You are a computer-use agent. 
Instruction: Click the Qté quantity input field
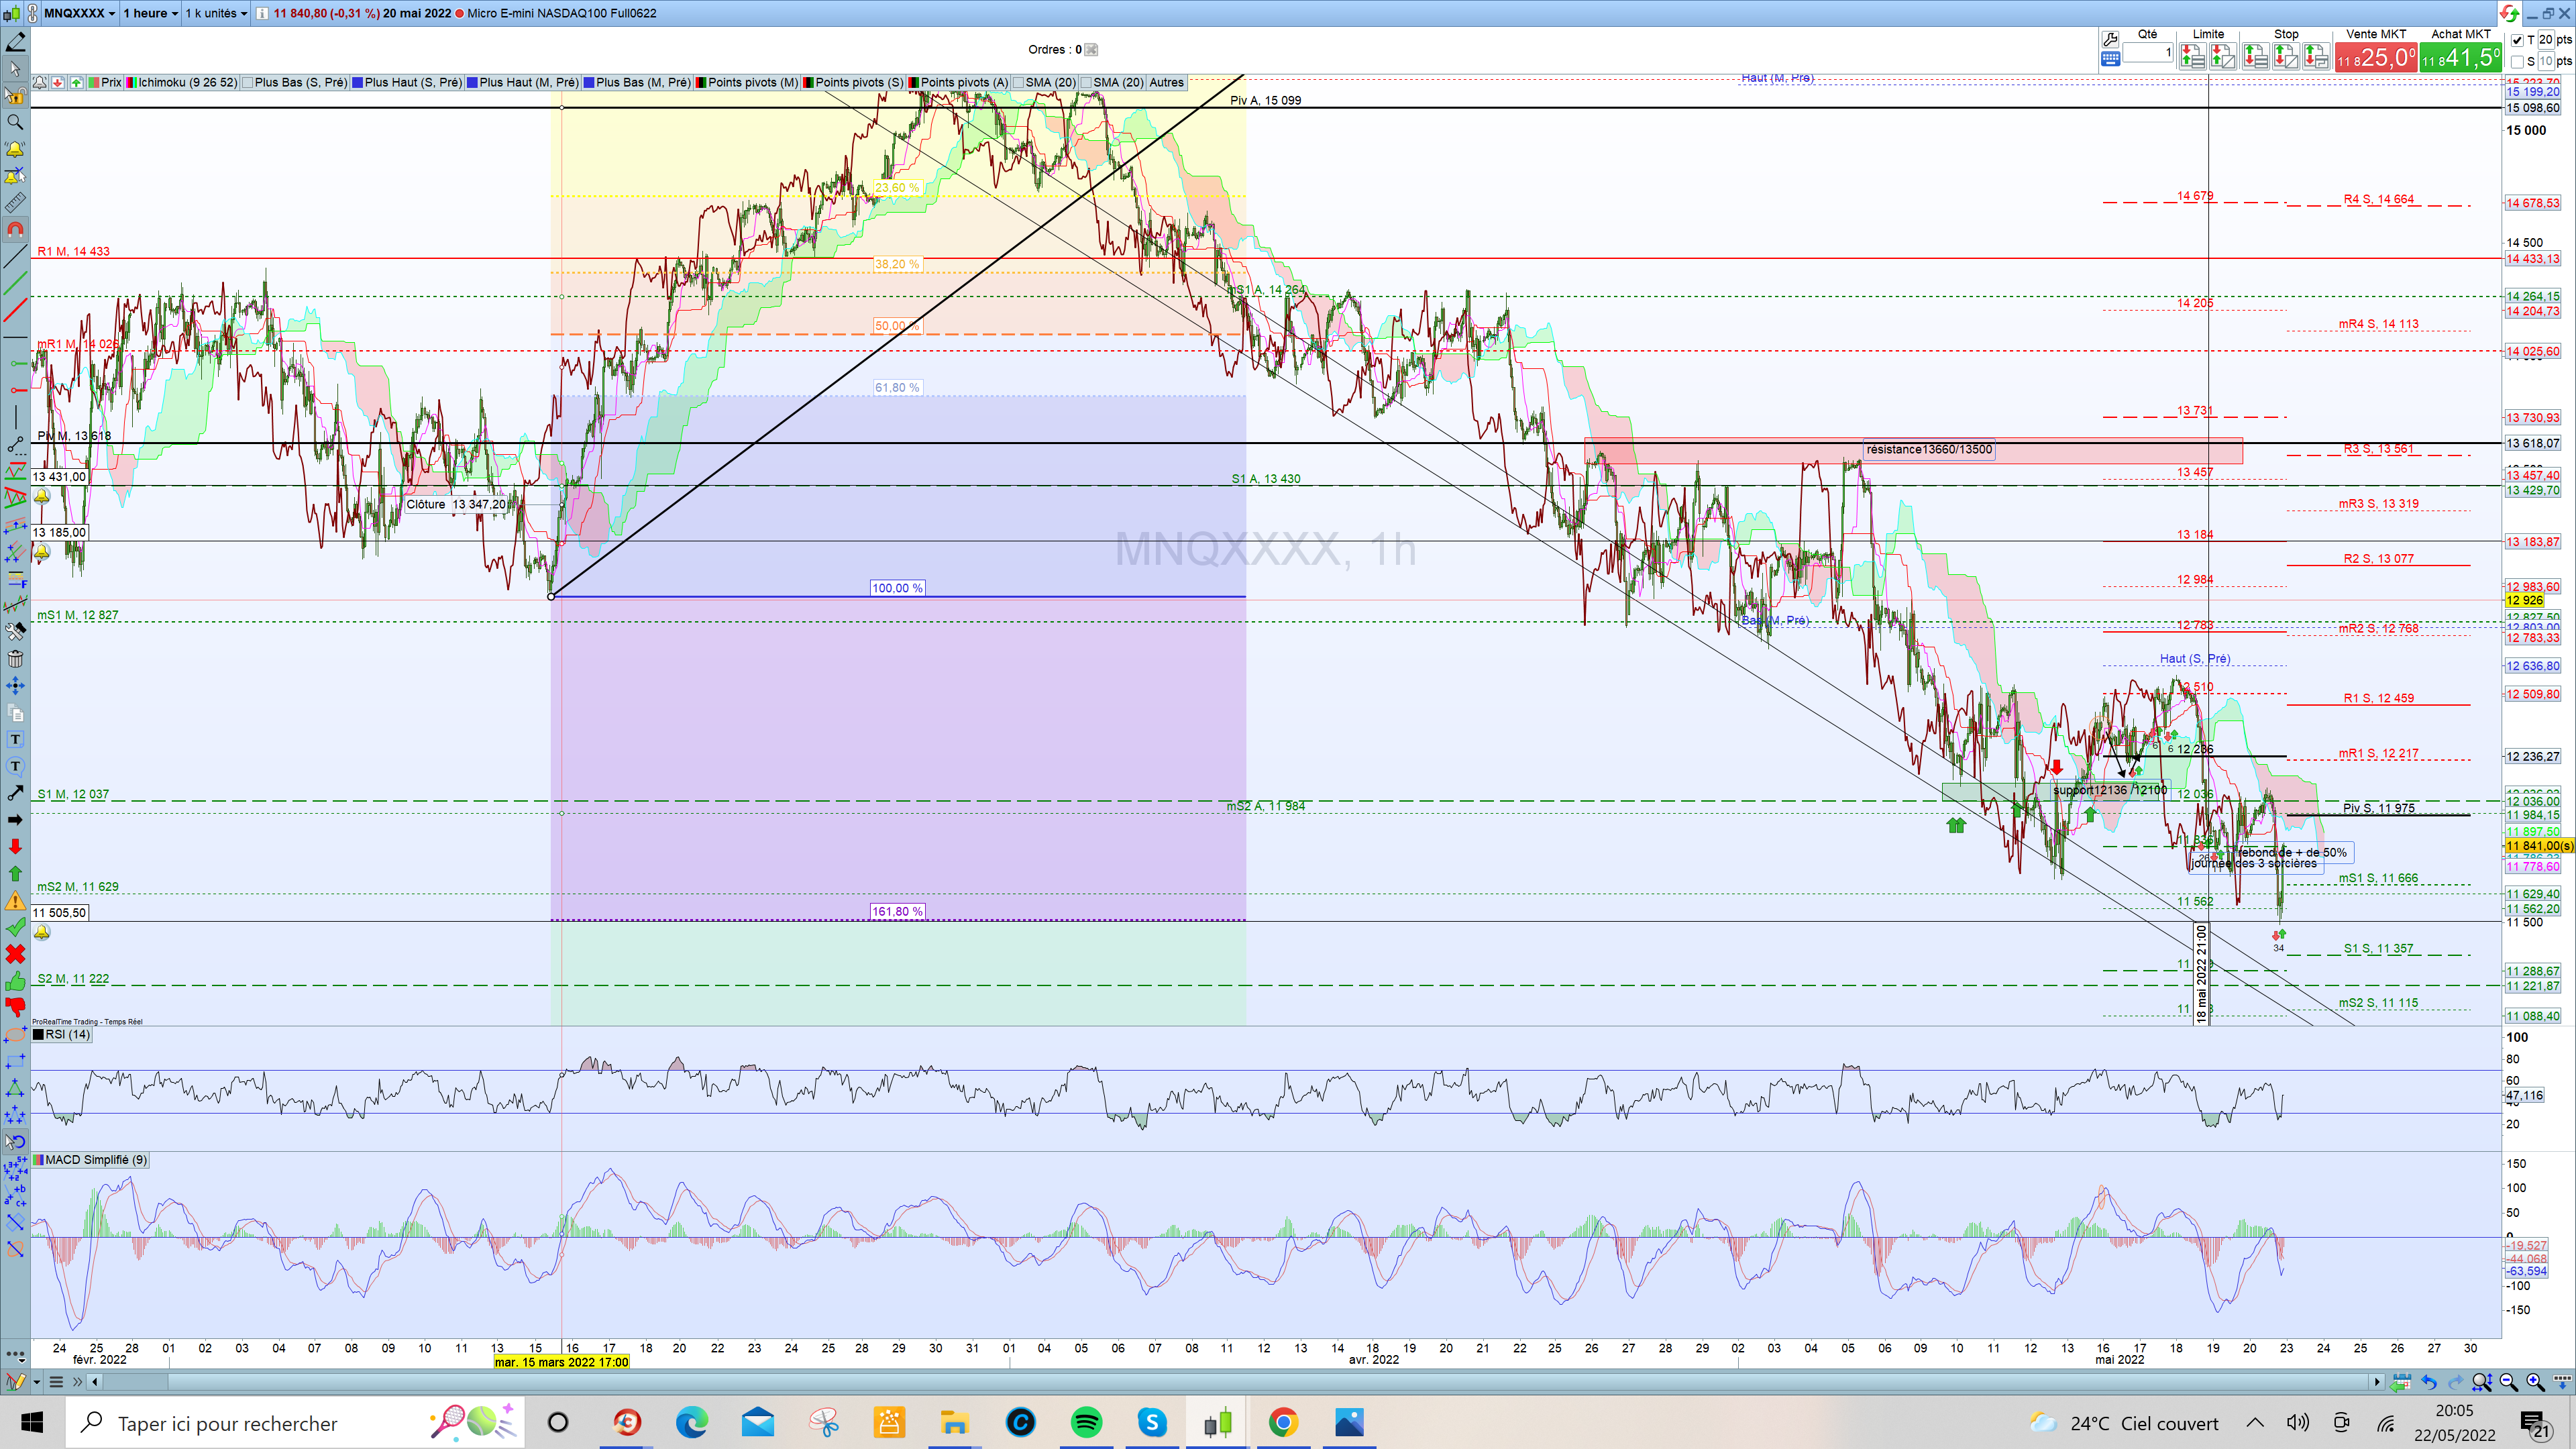2147,52
